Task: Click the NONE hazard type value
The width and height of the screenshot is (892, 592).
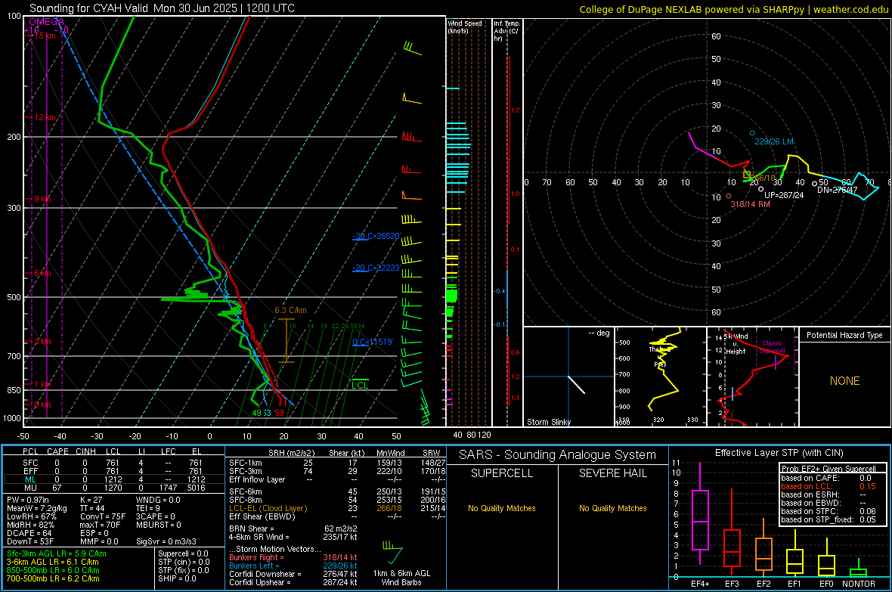Action: point(844,381)
